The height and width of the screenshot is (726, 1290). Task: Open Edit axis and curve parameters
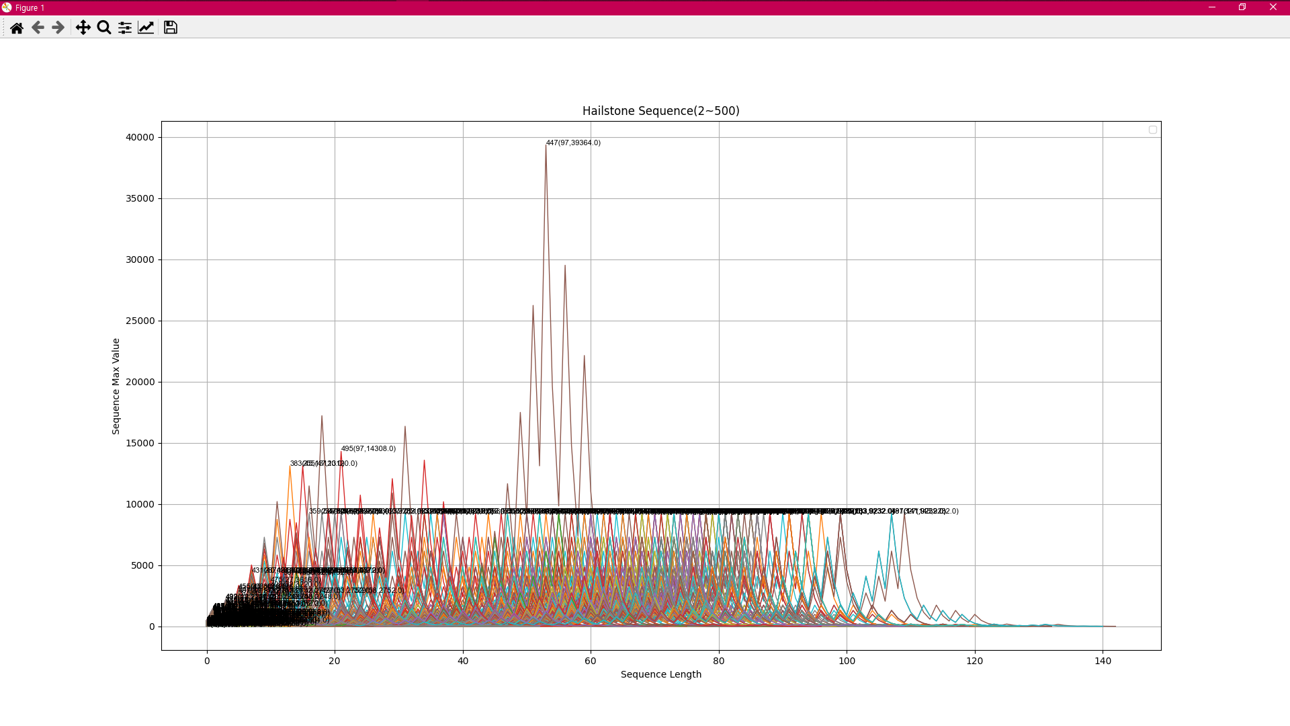tap(146, 28)
